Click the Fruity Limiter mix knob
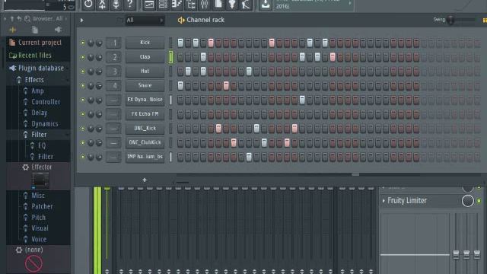This screenshot has width=487, height=274. (x=468, y=201)
